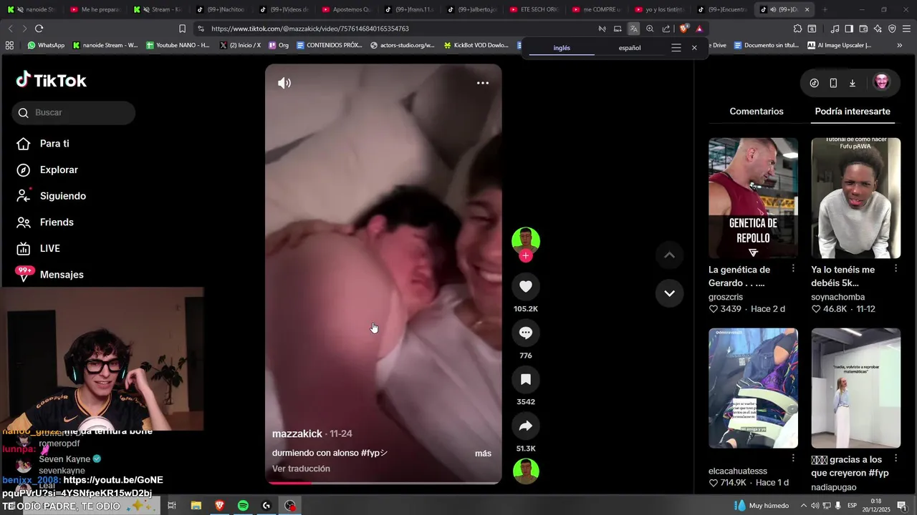
Task: Open options for Ya lo tenéis video
Action: 896,268
